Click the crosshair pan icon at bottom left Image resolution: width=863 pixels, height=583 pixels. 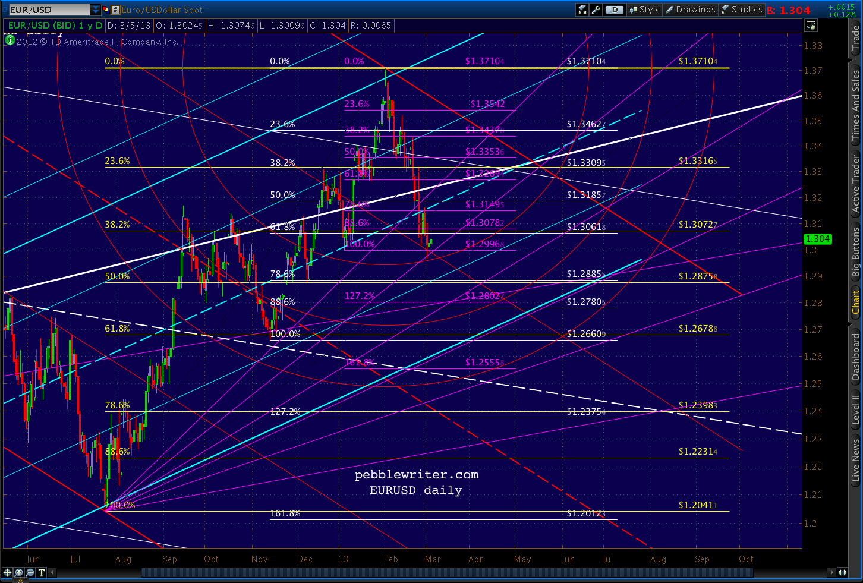(x=7, y=573)
